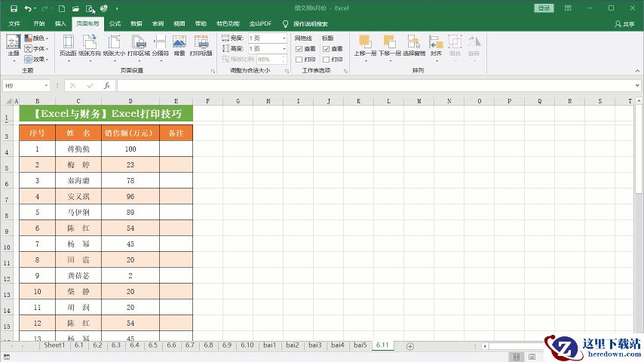Click the formula bar Cancel X icon
The image size is (644, 362).
72,85
